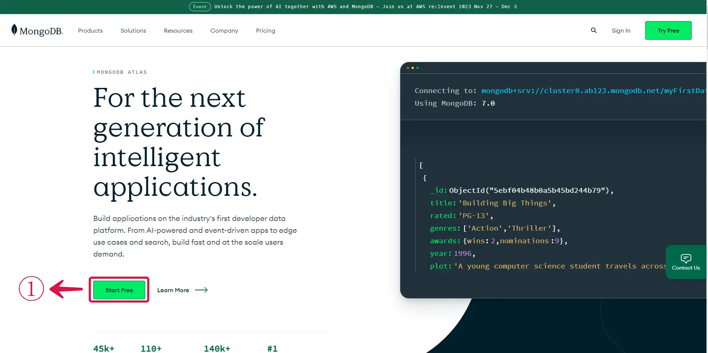Open the Solutions menu

(133, 30)
